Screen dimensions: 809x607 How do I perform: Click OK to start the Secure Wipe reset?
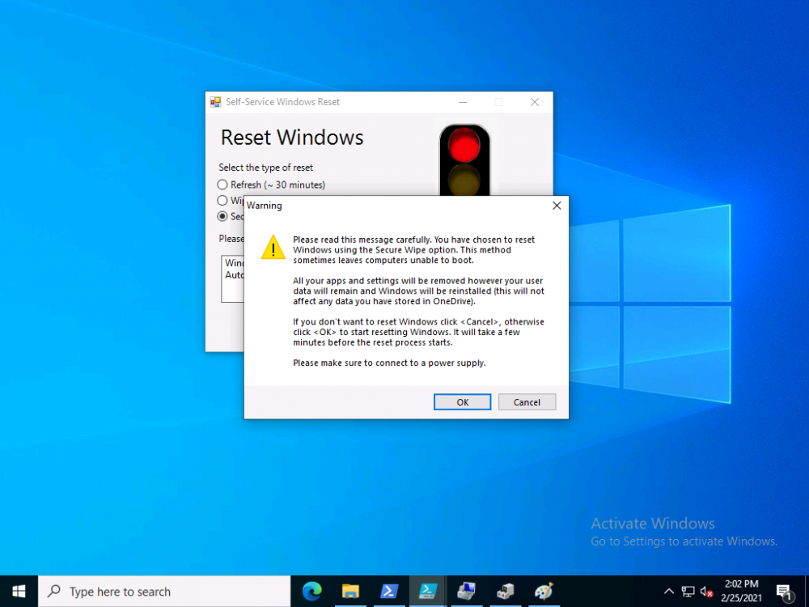(x=462, y=402)
